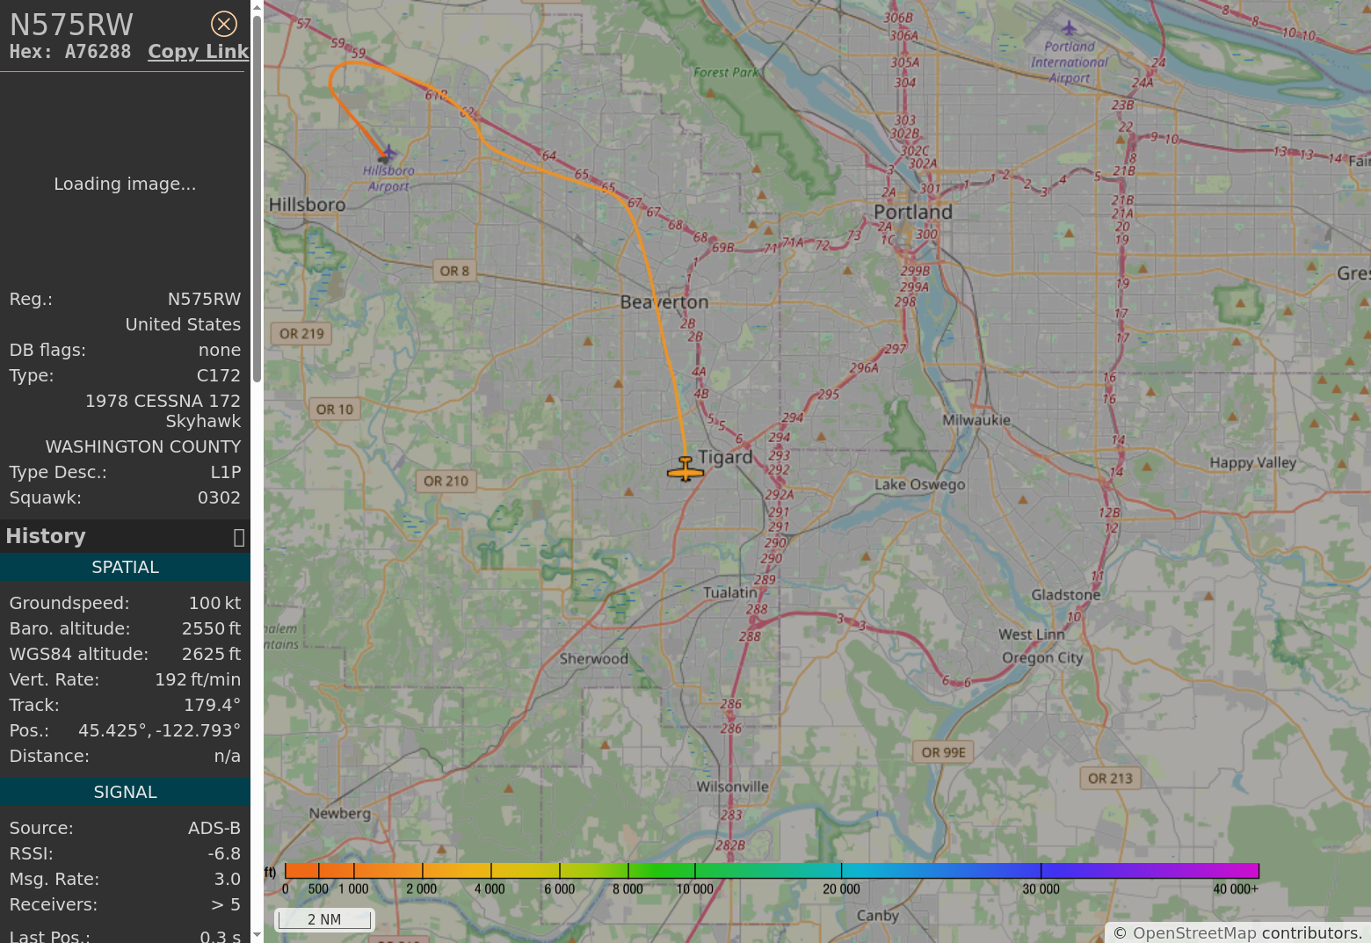Close the N575RW aircraft info panel
Image resolution: width=1371 pixels, height=943 pixels.
224,24
